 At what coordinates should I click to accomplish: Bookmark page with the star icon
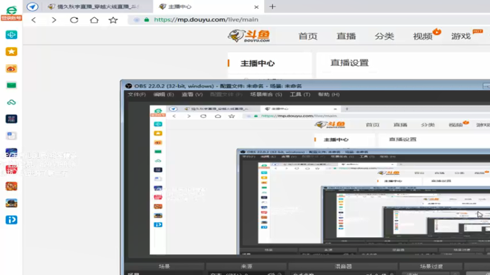(x=113, y=20)
